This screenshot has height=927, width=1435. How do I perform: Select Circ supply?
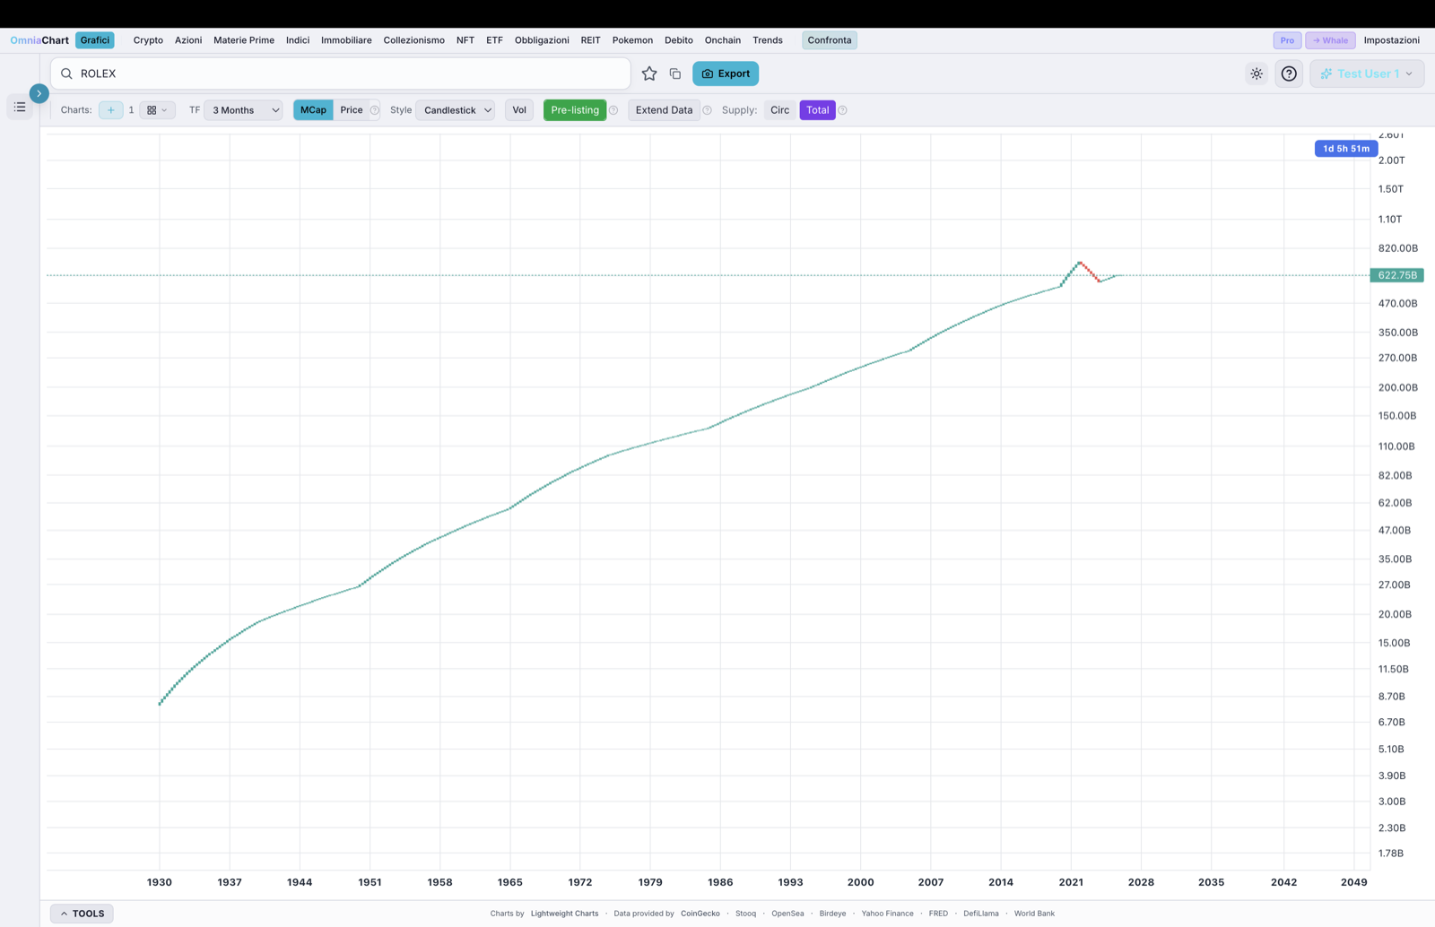click(x=780, y=110)
